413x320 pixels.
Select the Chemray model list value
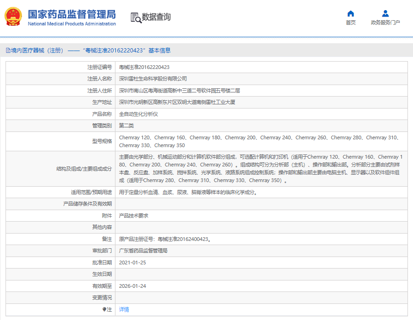pyautogui.click(x=259, y=142)
